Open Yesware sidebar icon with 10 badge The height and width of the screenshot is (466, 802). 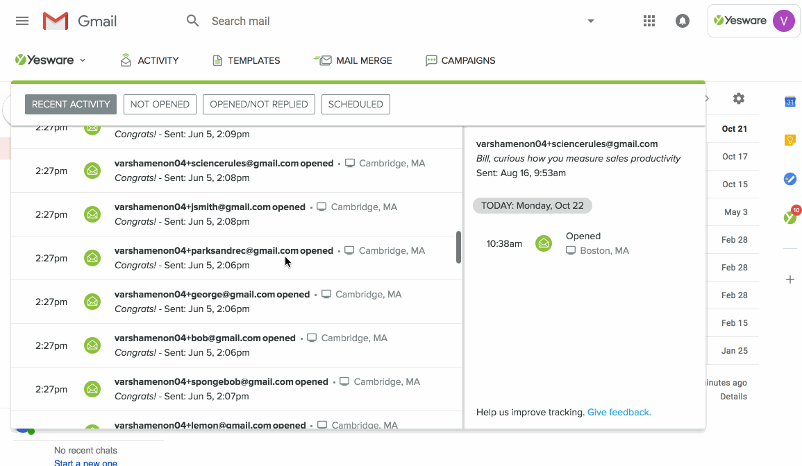tap(790, 217)
